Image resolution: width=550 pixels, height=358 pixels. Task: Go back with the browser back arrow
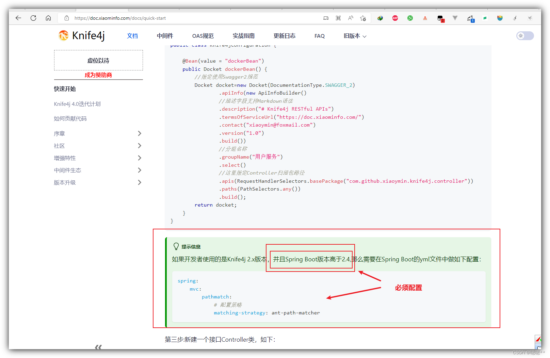[x=18, y=18]
